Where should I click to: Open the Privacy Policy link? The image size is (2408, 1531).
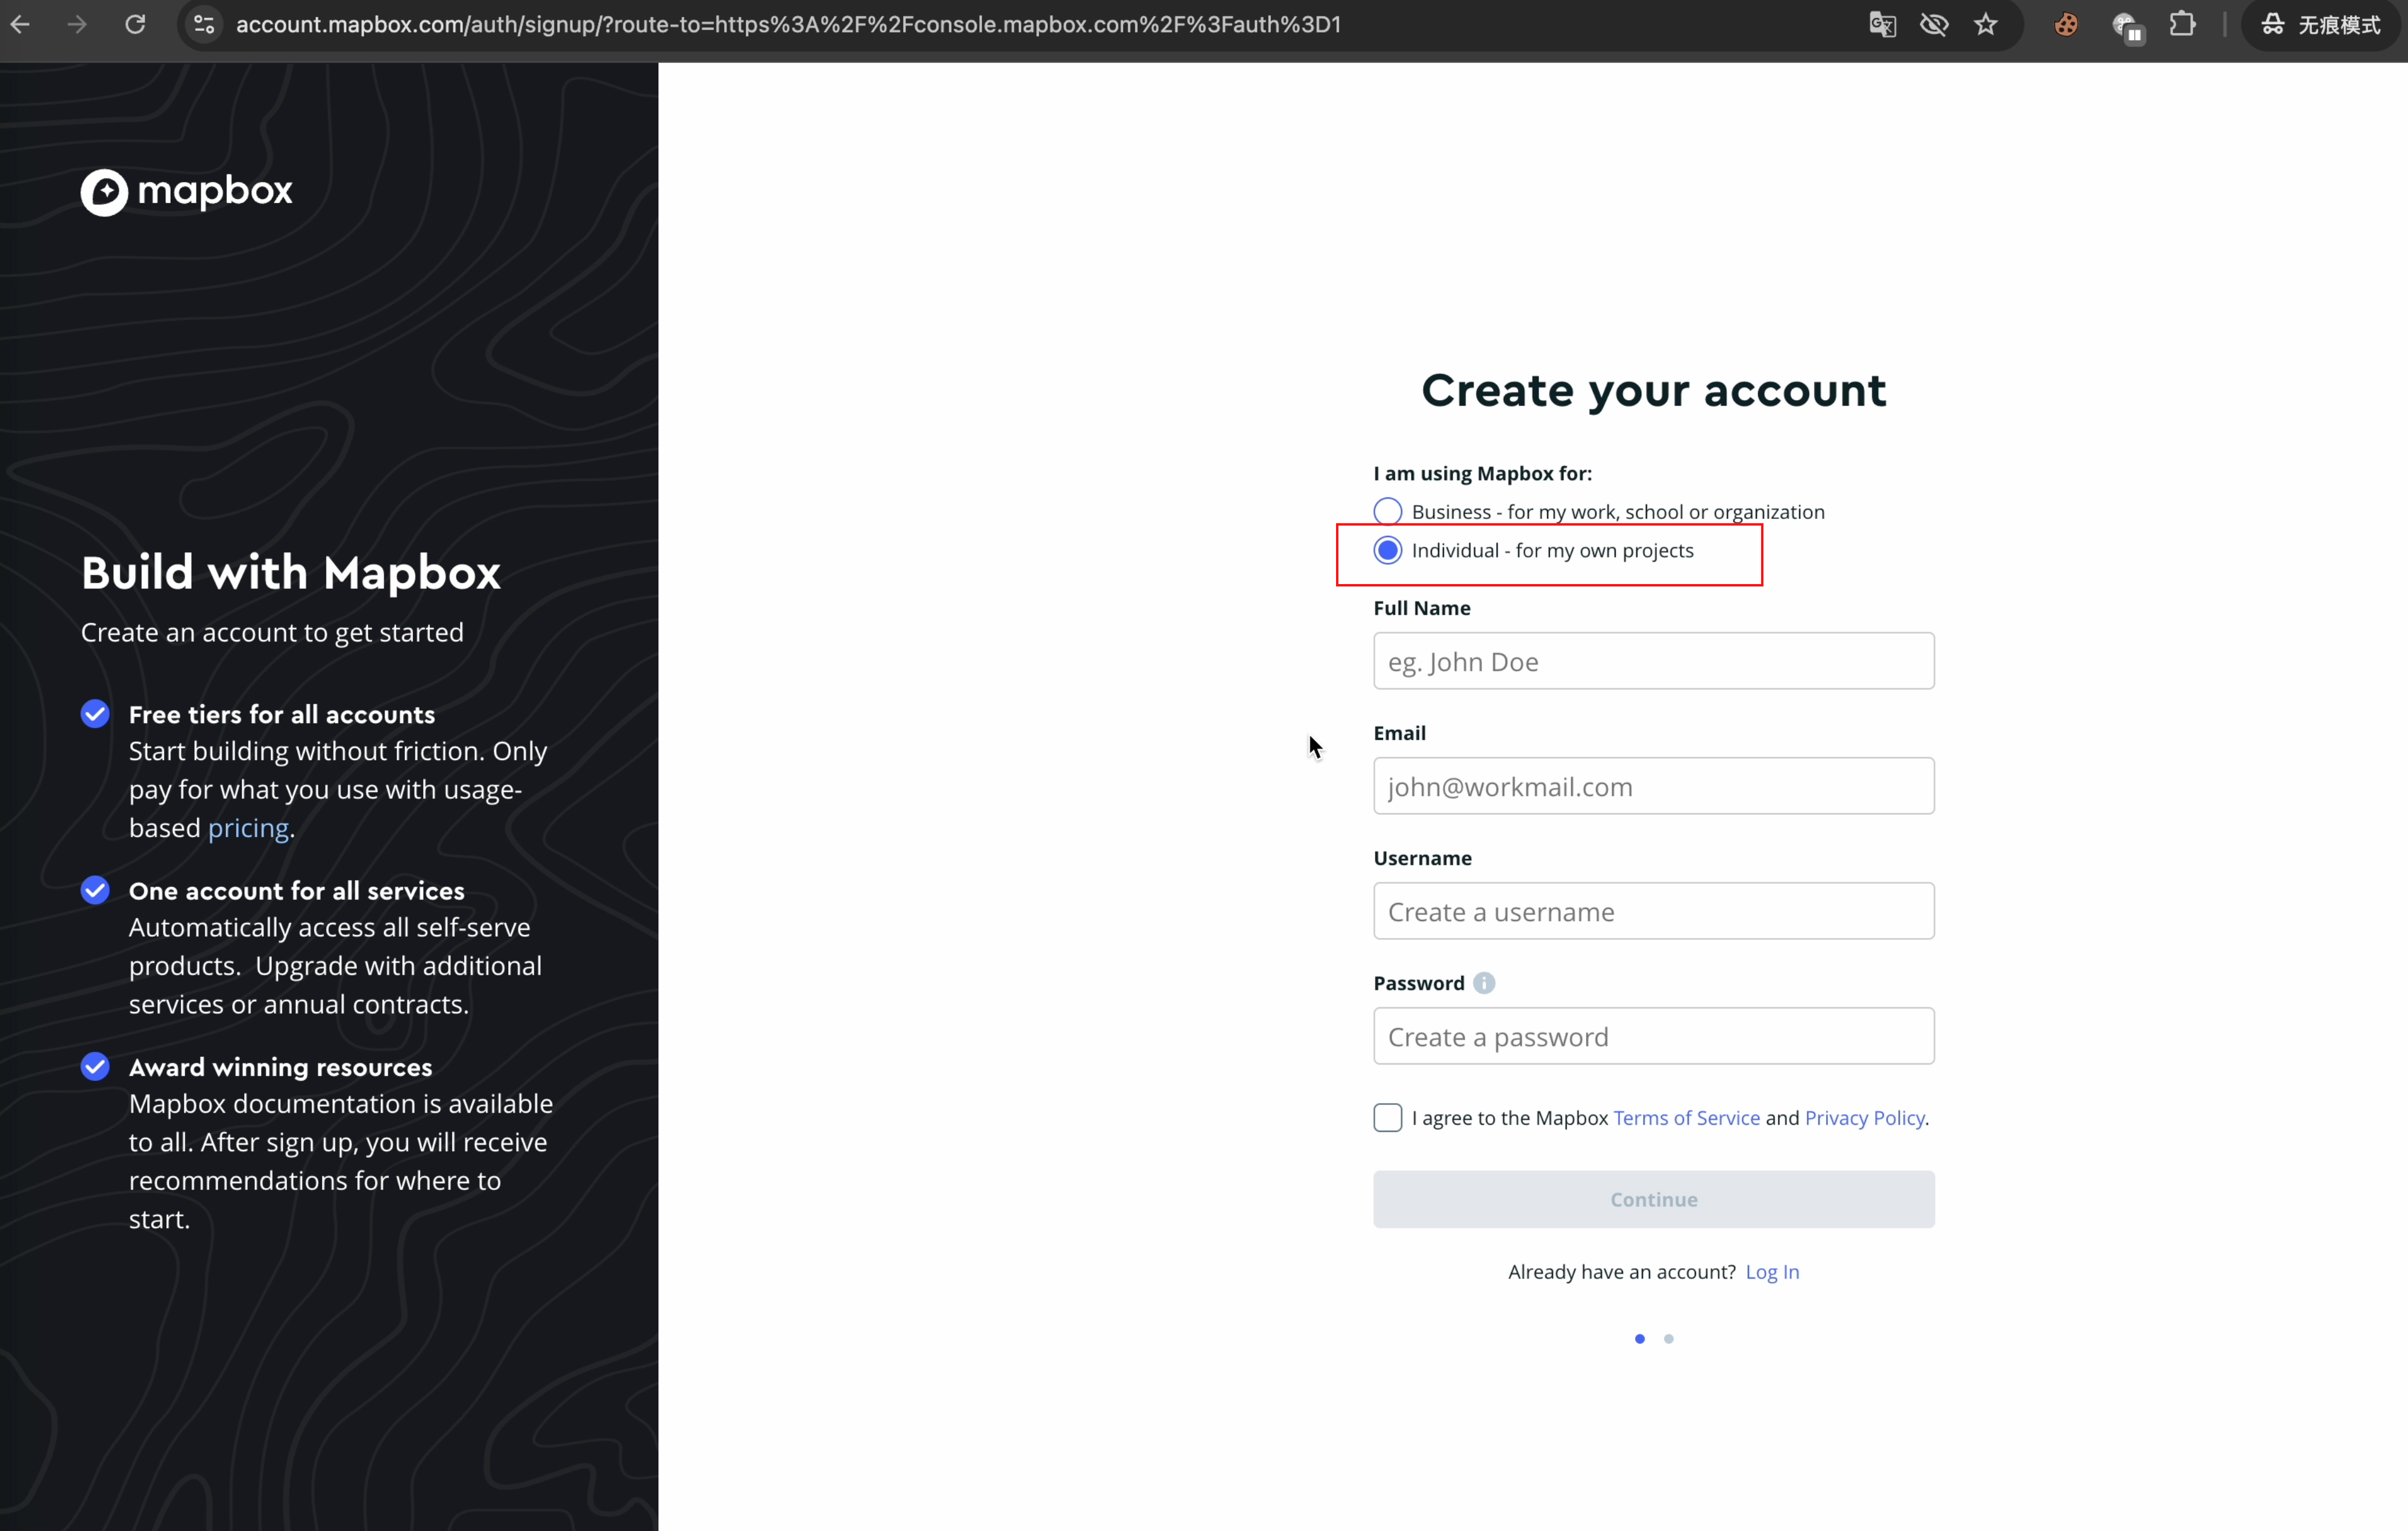1864,1118
